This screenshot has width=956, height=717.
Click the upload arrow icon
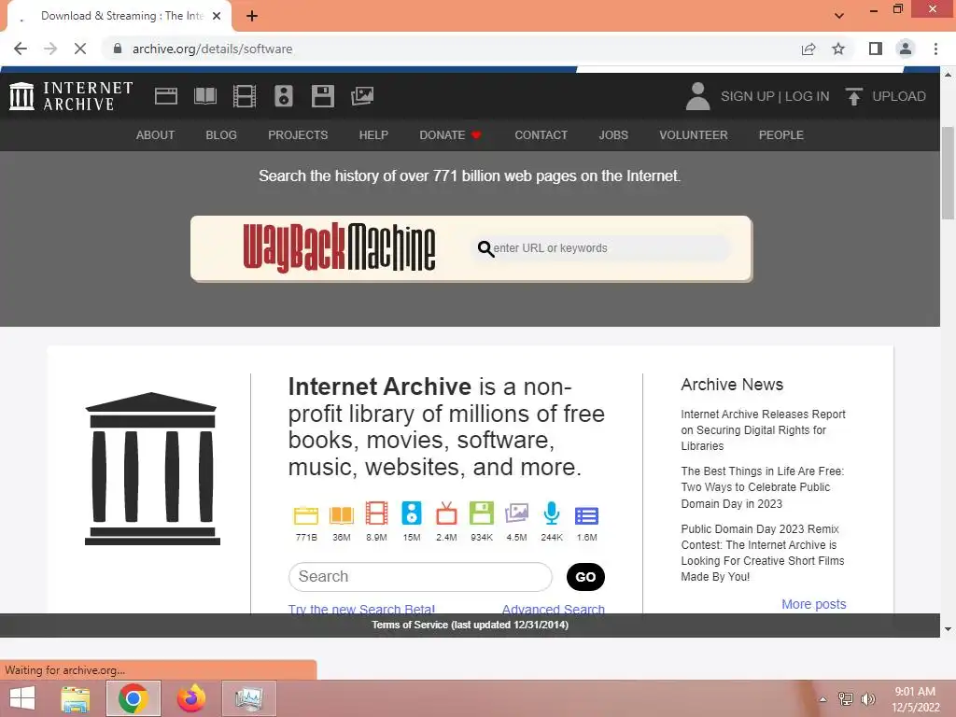[853, 96]
